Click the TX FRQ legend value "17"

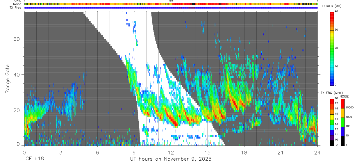(336, 103)
